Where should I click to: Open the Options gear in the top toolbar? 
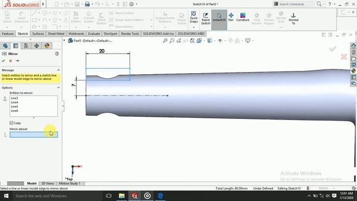132,4
